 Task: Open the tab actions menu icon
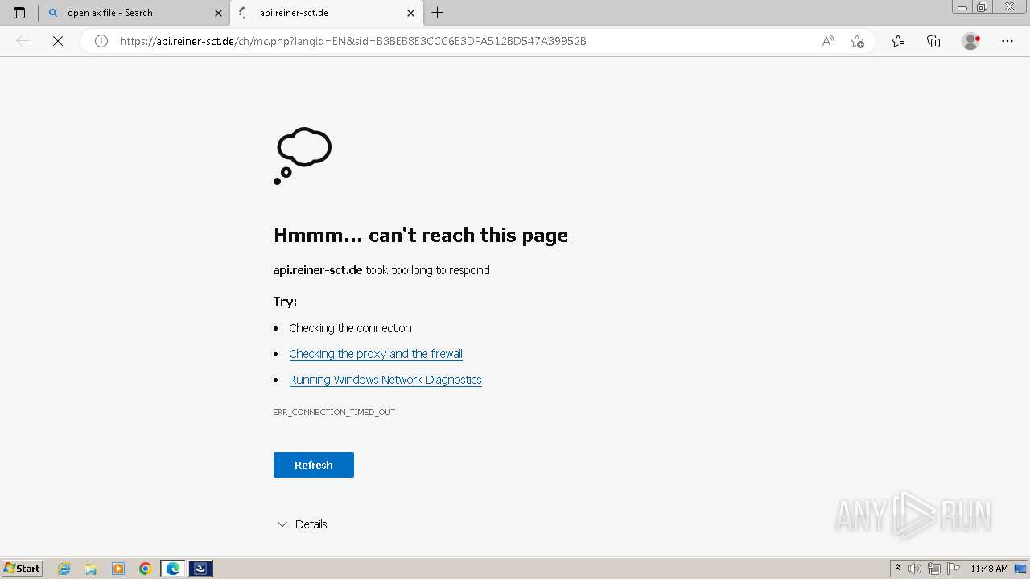point(19,13)
